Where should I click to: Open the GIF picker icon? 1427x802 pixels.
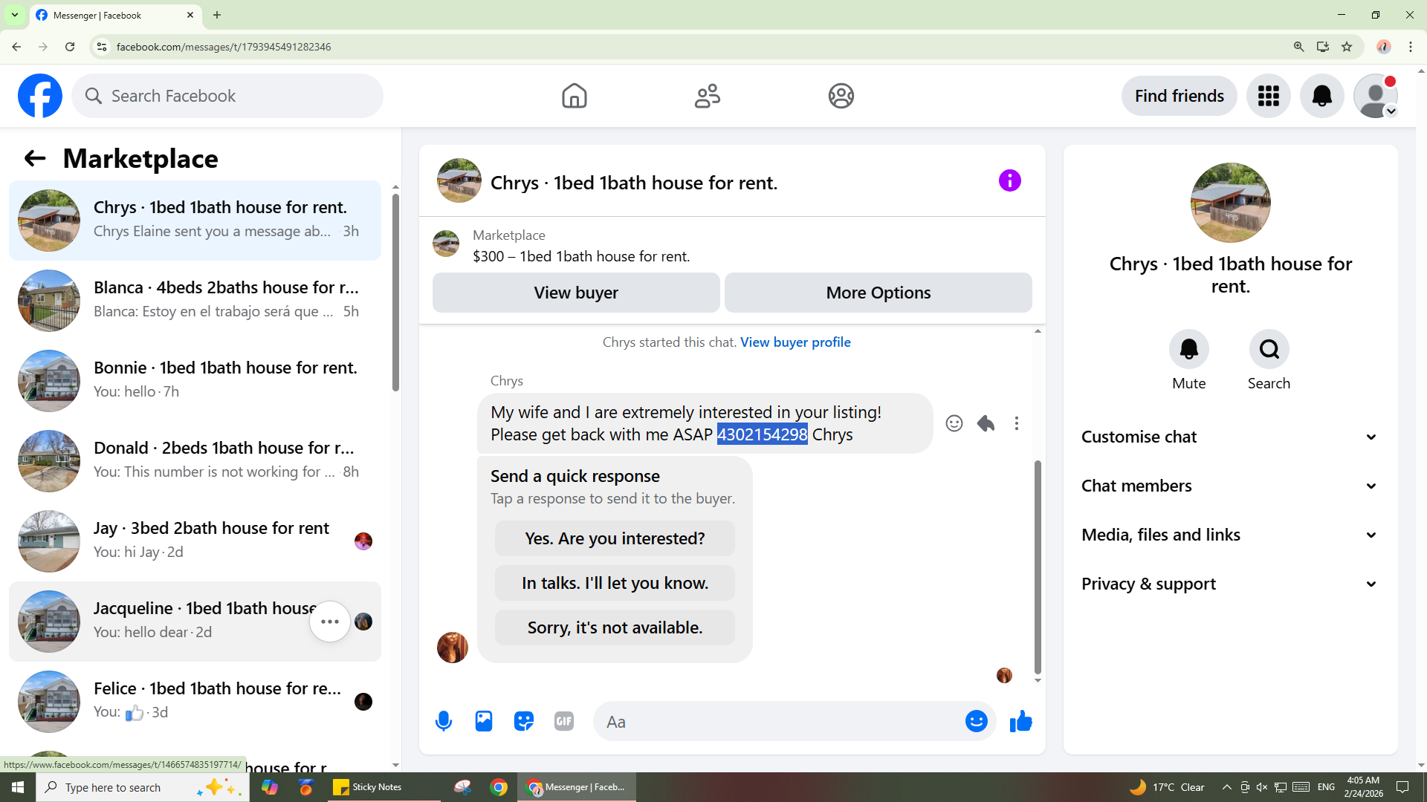click(x=564, y=721)
